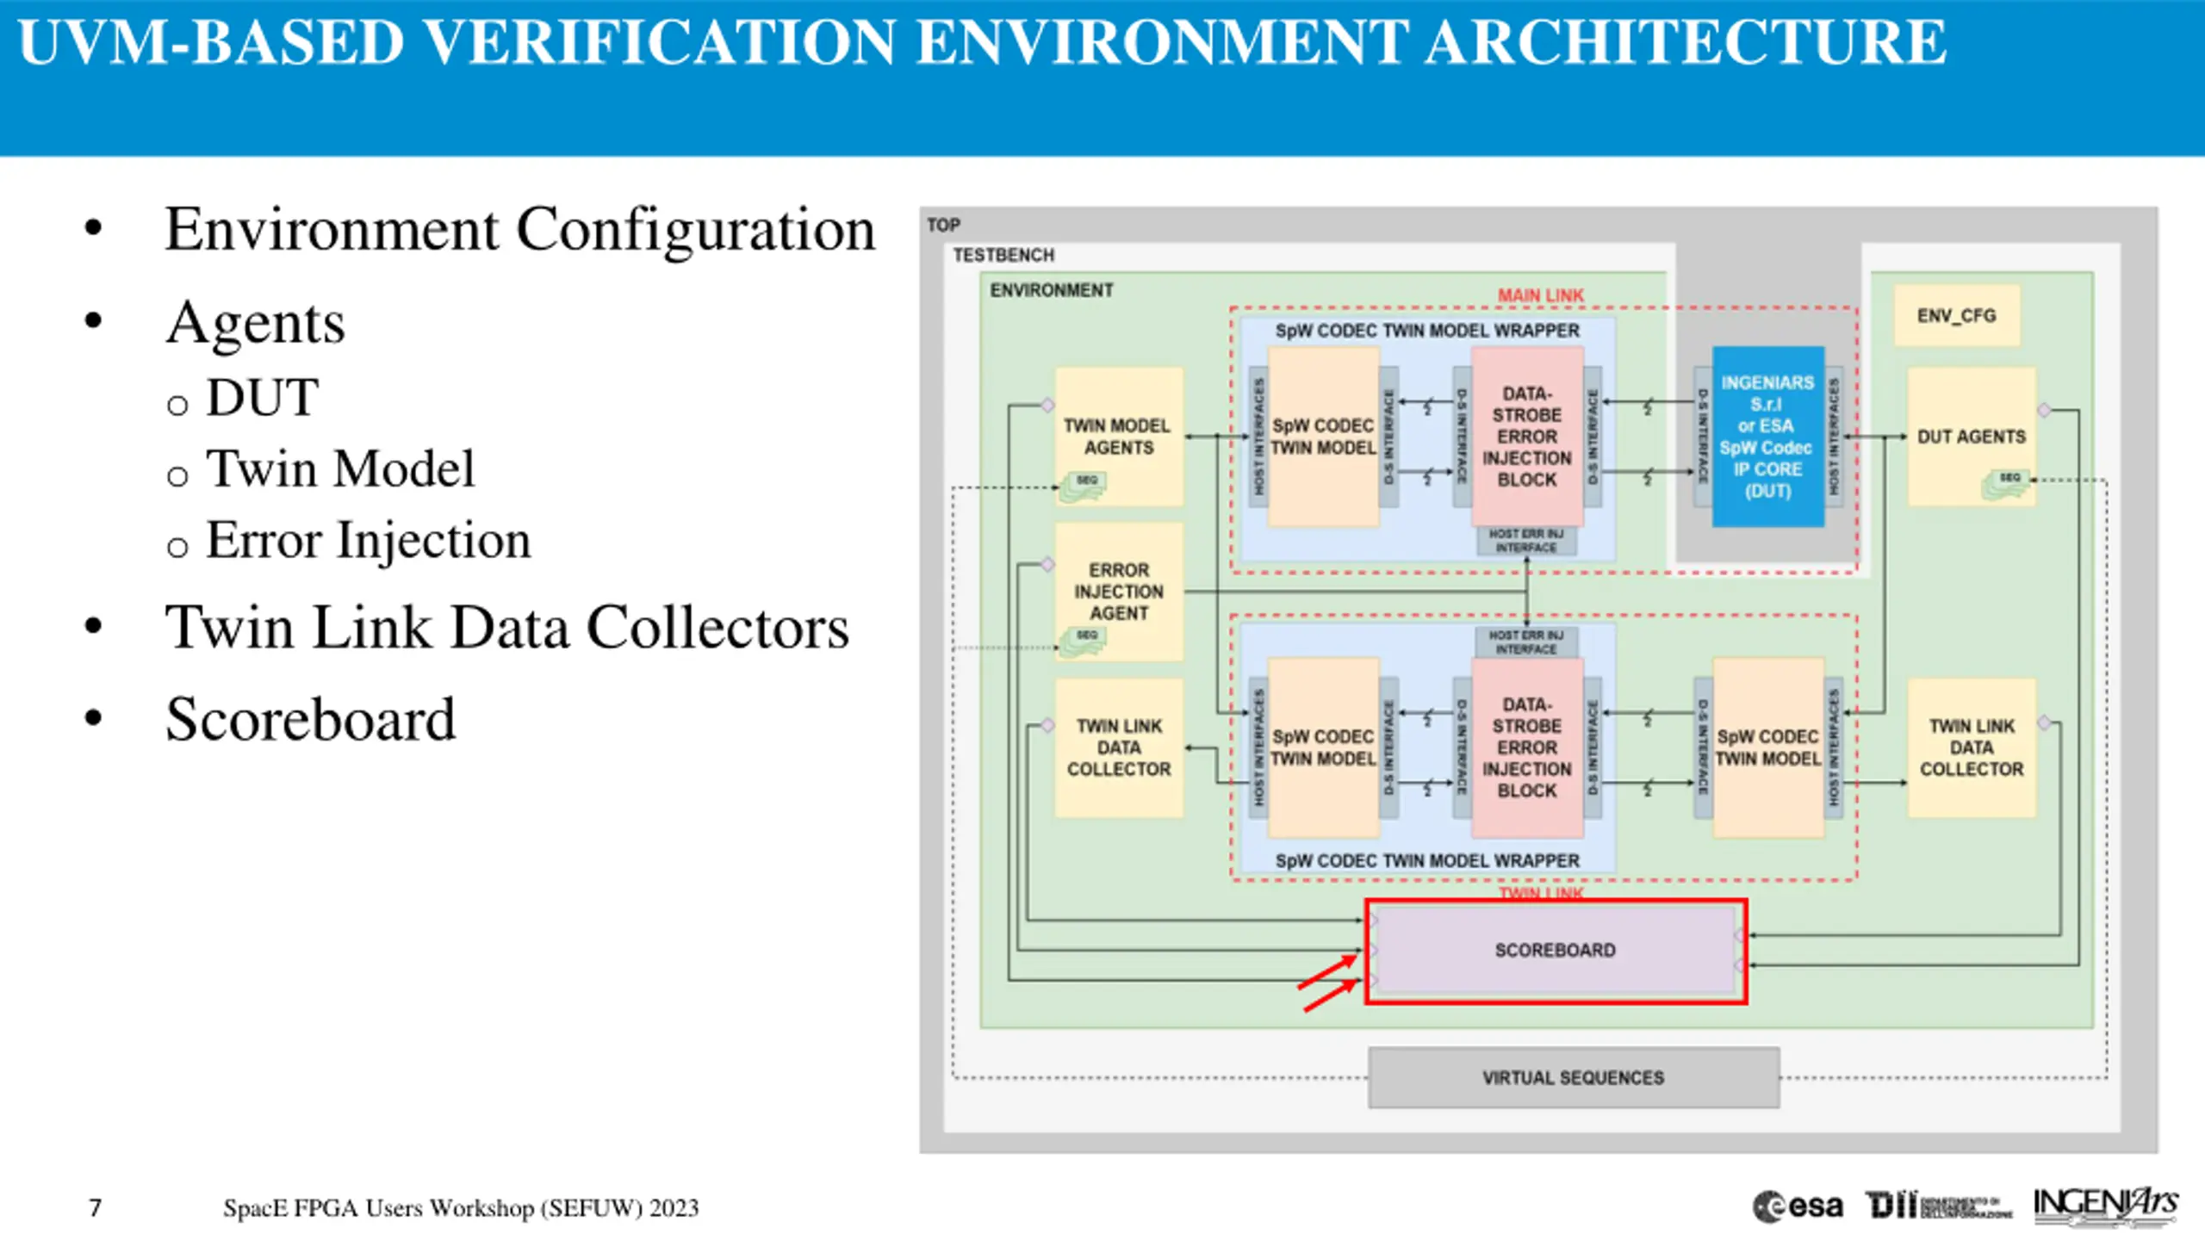Screen dimensions: 2205x1240
Task: Click the SEQ icon in DUT AGENTS box
Action: point(2006,483)
